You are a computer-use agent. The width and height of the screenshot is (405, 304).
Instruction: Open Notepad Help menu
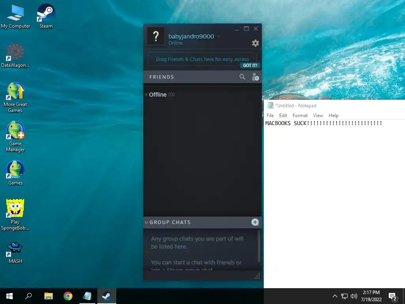point(333,116)
